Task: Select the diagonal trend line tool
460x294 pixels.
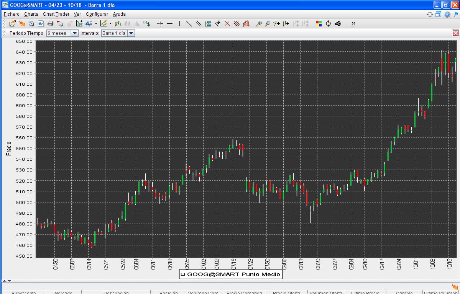Action: point(189,23)
